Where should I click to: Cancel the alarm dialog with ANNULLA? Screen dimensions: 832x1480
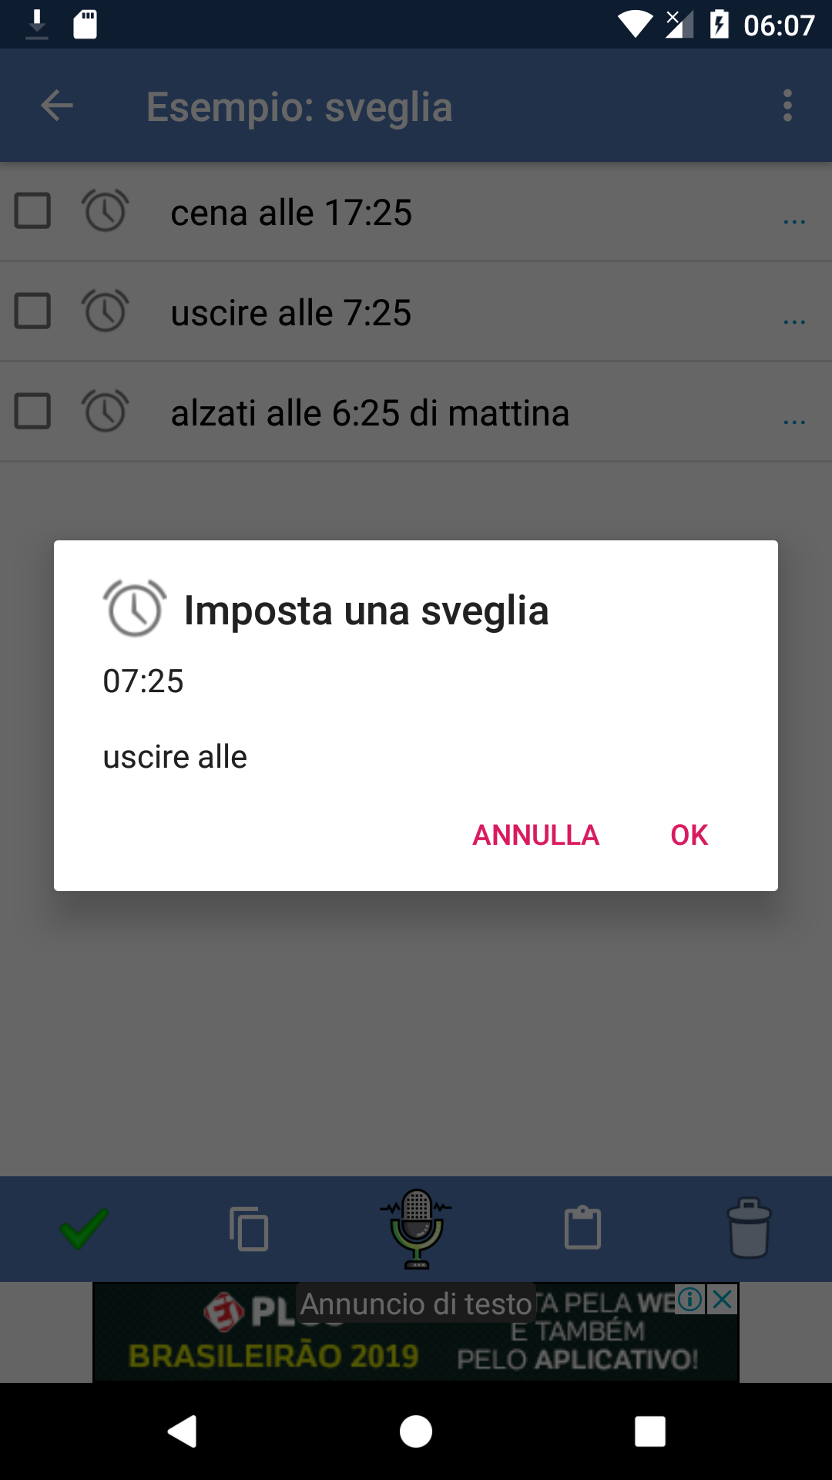pyautogui.click(x=535, y=835)
